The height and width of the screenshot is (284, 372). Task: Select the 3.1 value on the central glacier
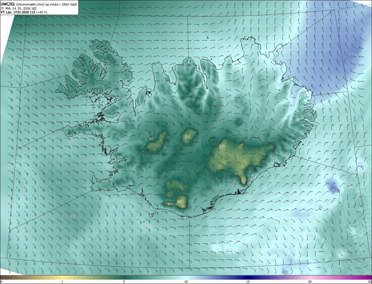[187, 137]
